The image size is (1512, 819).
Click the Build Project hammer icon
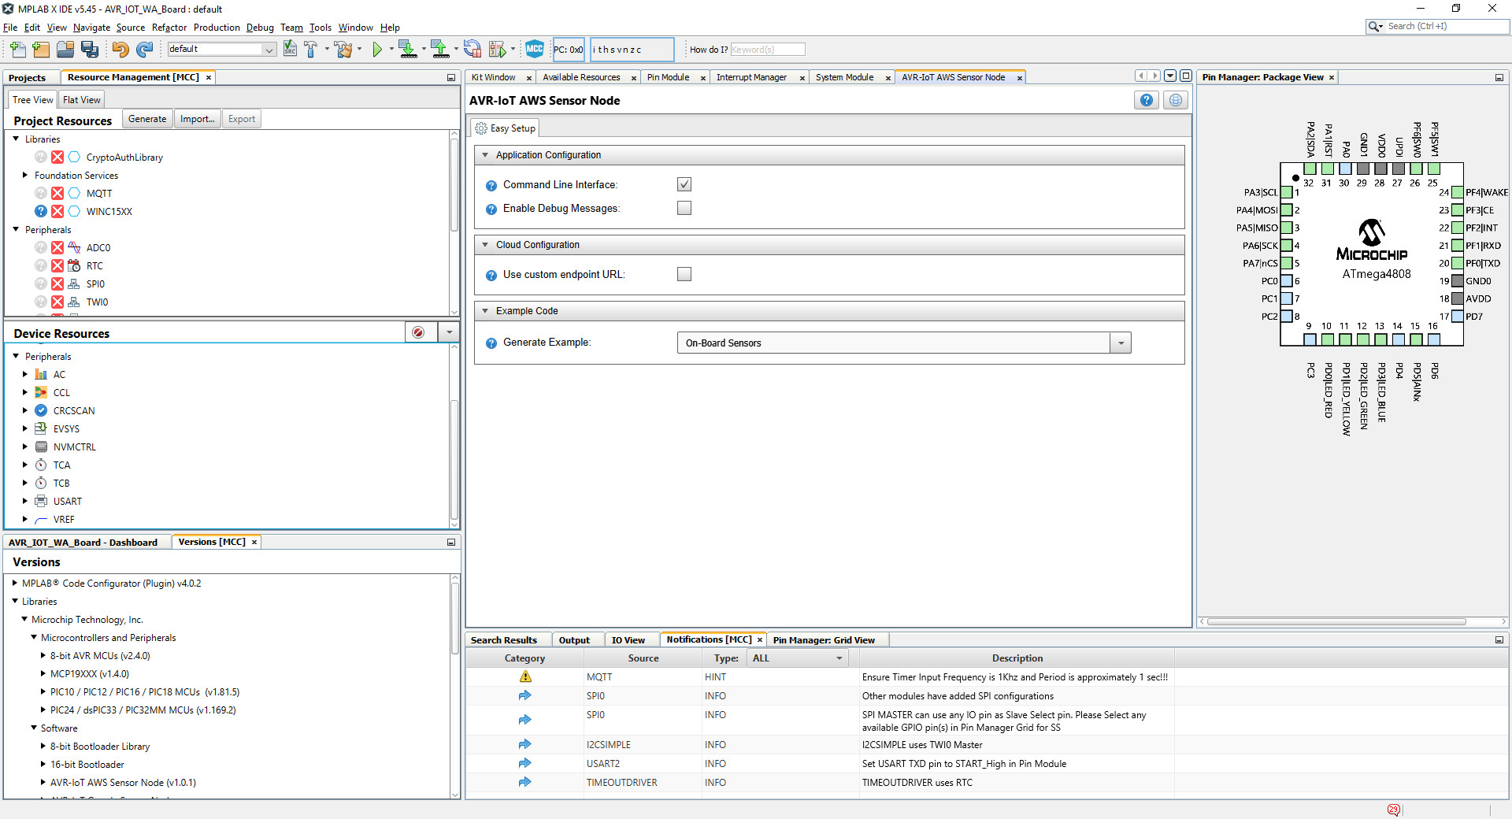[310, 50]
